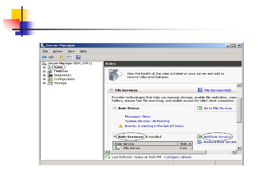Screen dimensions: 262x196
Task: Click the Role Services: heading text
Action: point(131,137)
